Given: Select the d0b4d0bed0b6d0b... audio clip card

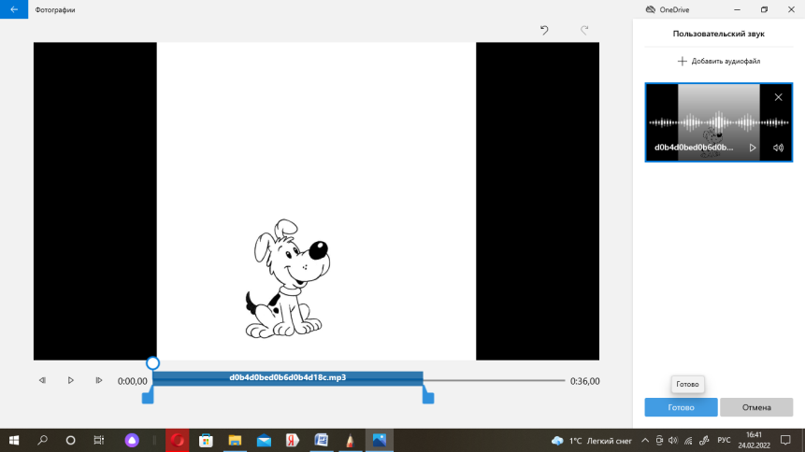Looking at the screenshot, I should pyautogui.click(x=719, y=122).
